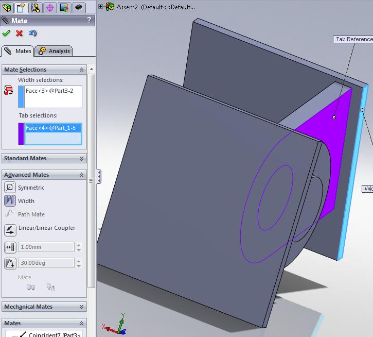373x337 pixels.
Task: Open the FeatureManager design tree tab
Action: coord(7,8)
